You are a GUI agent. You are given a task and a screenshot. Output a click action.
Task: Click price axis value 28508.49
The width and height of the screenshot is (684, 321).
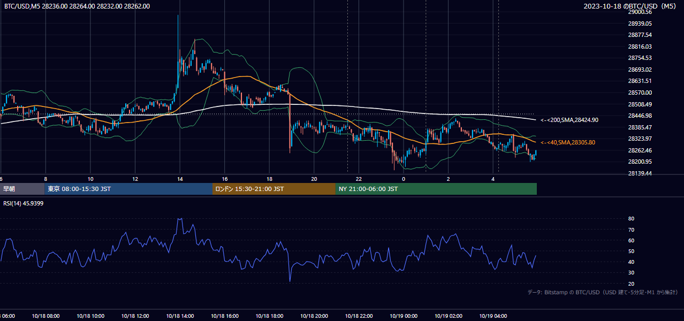(640, 104)
